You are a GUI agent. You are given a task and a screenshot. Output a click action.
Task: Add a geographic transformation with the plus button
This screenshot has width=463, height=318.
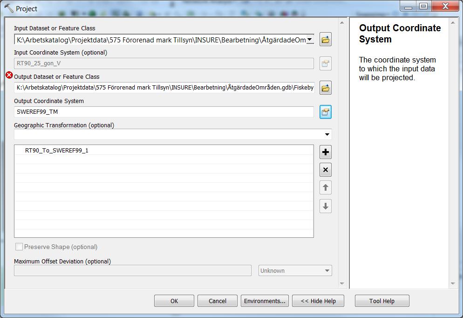(x=326, y=152)
